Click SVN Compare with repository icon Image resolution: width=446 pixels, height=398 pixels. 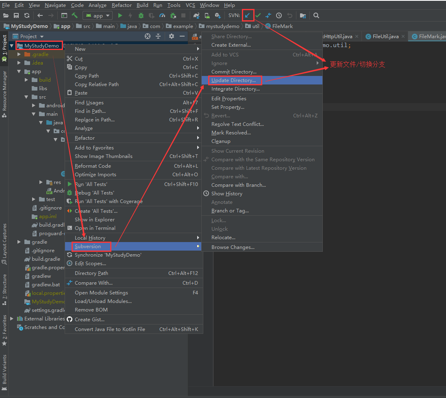pos(268,15)
